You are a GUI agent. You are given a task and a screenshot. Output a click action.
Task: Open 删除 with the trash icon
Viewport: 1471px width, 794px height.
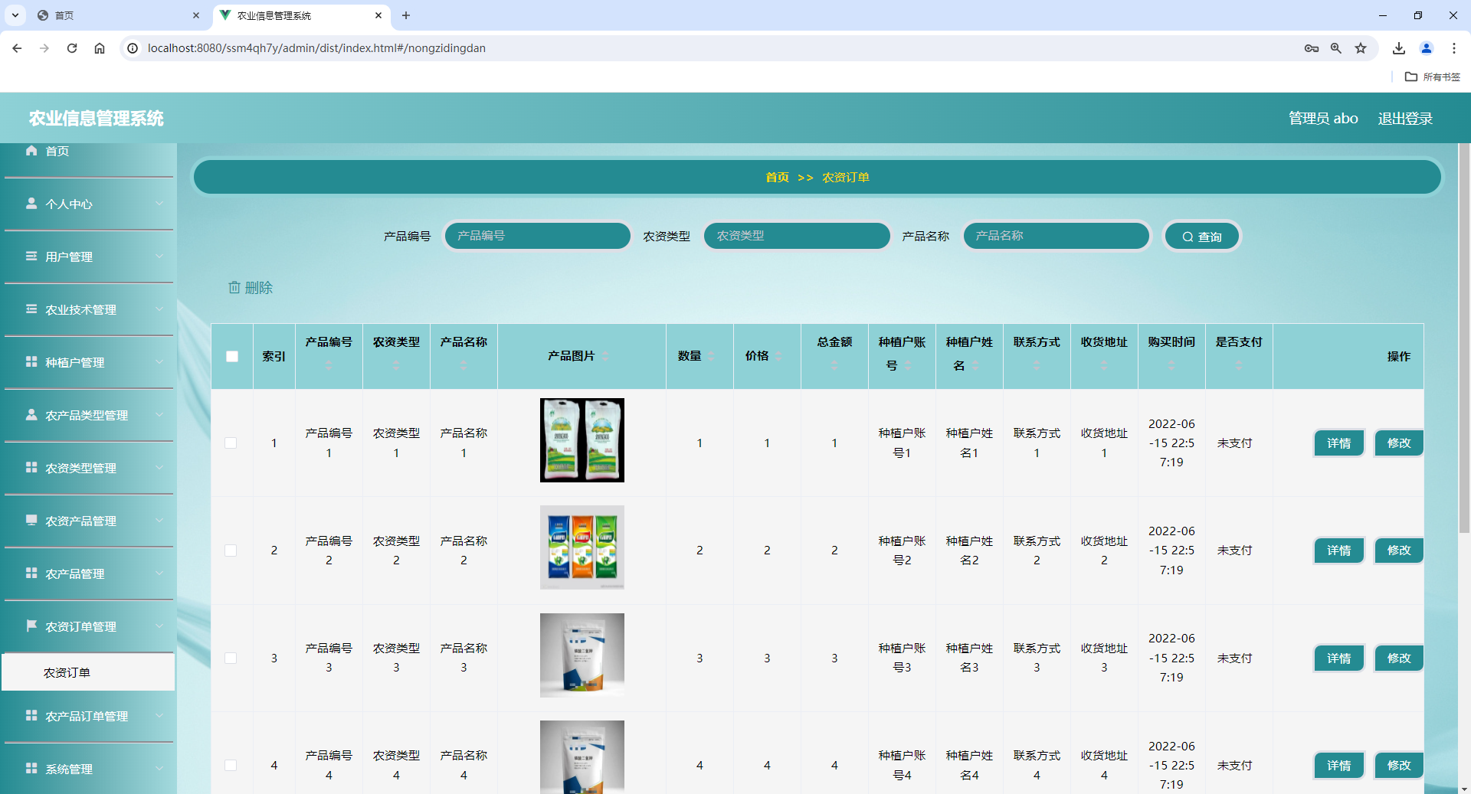pos(236,287)
